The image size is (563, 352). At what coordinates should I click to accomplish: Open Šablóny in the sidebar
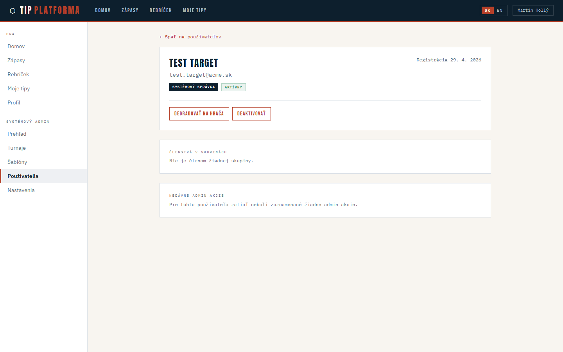coord(17,162)
